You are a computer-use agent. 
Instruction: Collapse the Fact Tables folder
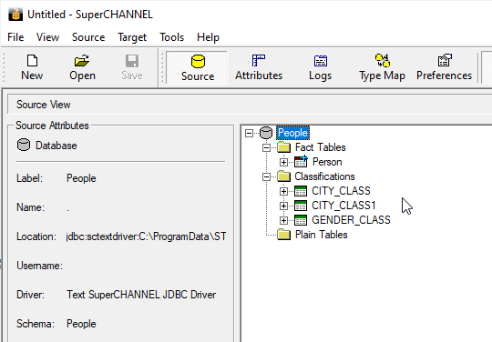click(x=266, y=147)
